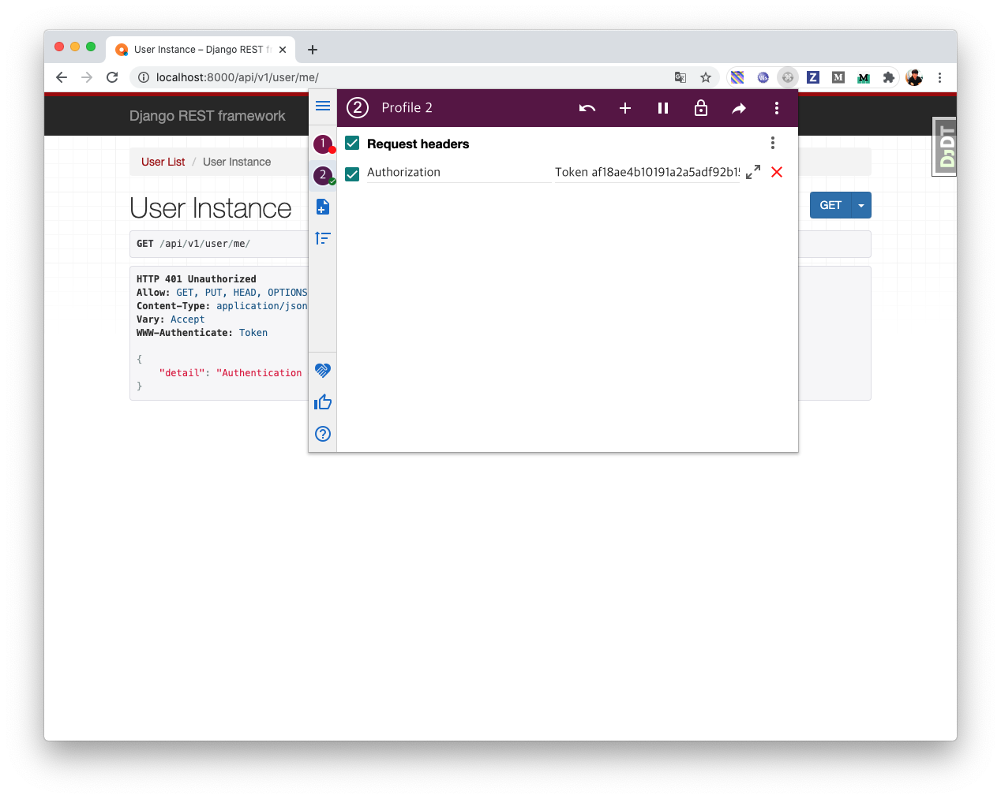Click the "detail" JSON key text

[182, 373]
